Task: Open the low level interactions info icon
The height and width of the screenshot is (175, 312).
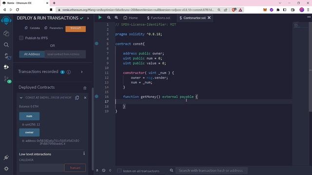Action: [84, 154]
